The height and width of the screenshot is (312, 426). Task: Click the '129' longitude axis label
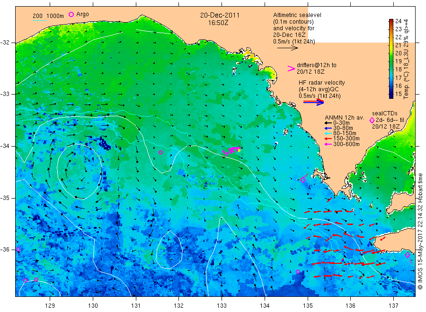(x=50, y=305)
